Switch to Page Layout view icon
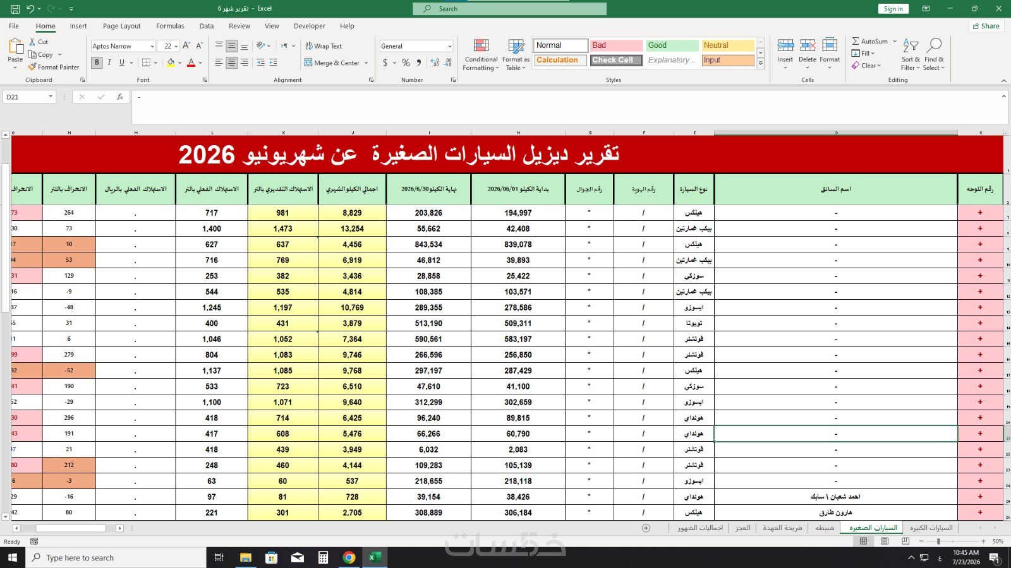Image resolution: width=1011 pixels, height=568 pixels. (885, 541)
